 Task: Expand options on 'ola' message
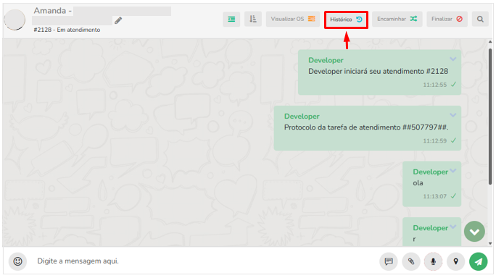(x=453, y=171)
